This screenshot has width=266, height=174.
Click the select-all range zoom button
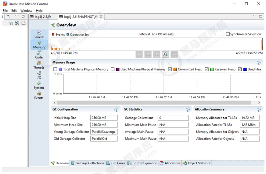(x=165, y=54)
